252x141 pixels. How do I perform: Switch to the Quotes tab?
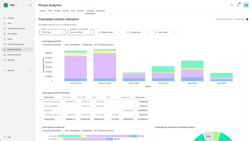pyautogui.click(x=66, y=11)
